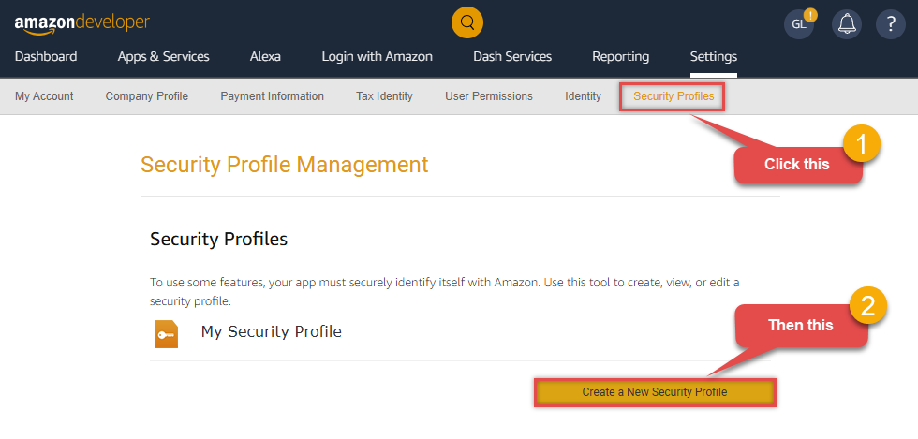Select the Settings tab
This screenshot has width=918, height=439.
point(714,57)
